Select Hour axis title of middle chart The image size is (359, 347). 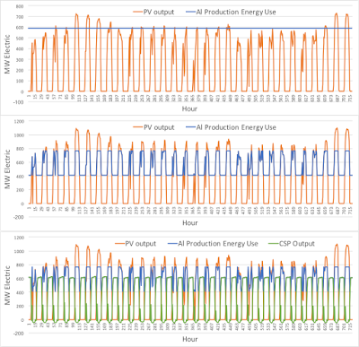189,223
